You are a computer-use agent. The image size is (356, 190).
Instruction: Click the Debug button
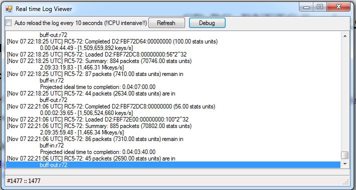pyautogui.click(x=207, y=23)
